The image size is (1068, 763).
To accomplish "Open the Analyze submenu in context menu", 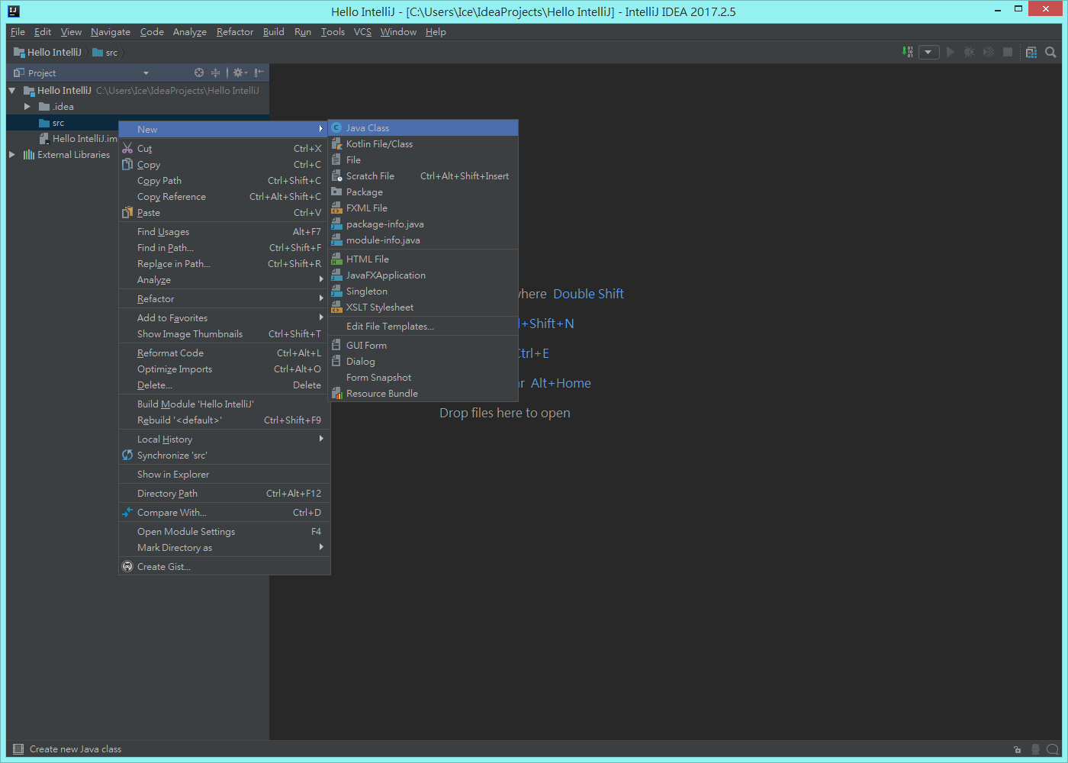I will pos(224,279).
